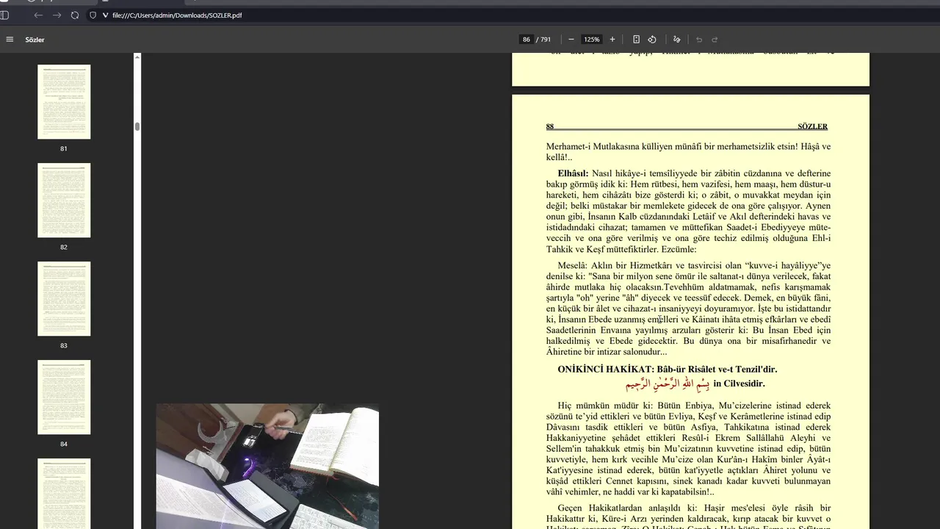Open page 83 thumbnail
Image resolution: width=940 pixels, height=529 pixels.
coord(64,298)
